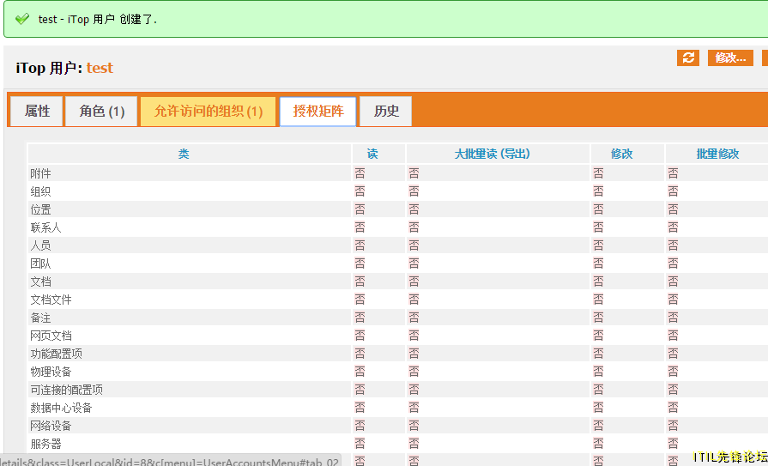768x466 pixels.
Task: Click the 功能配置项 row label
Action: (x=57, y=354)
